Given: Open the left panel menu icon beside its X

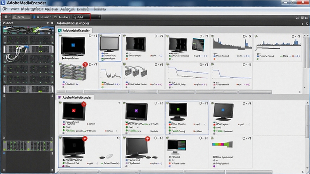Looking at the screenshot, I should tap(48, 23).
